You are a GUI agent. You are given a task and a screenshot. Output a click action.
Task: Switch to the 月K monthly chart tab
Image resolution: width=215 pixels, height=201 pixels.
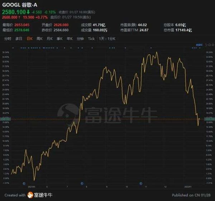pos(49,38)
